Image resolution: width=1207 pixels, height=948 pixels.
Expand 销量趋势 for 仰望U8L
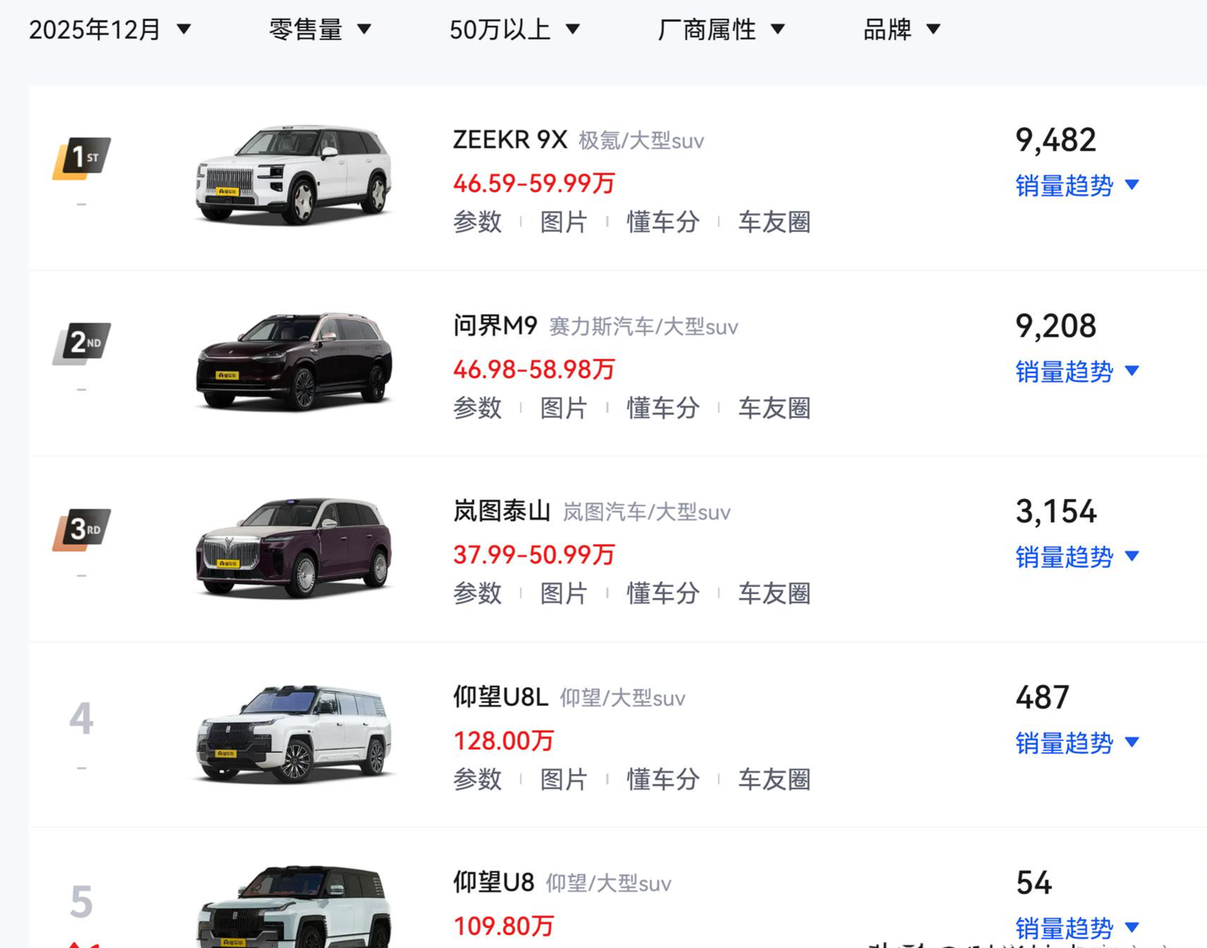click(x=1076, y=743)
